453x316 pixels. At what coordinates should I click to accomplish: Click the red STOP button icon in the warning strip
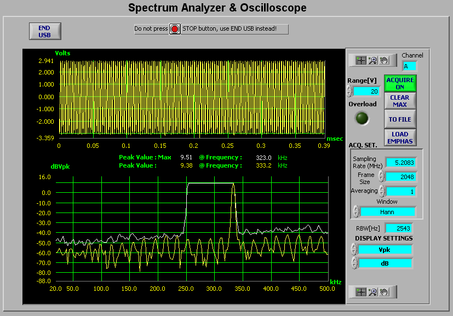pyautogui.click(x=174, y=28)
